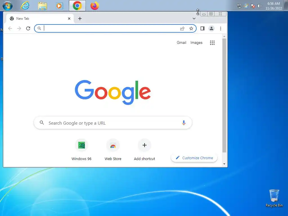Click the search icon in the address bar
This screenshot has width=288, height=216.
(39, 28)
